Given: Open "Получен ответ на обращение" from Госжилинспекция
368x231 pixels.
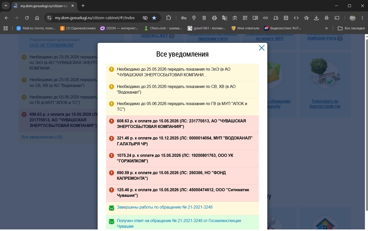Looking at the screenshot, I should click(x=179, y=224).
